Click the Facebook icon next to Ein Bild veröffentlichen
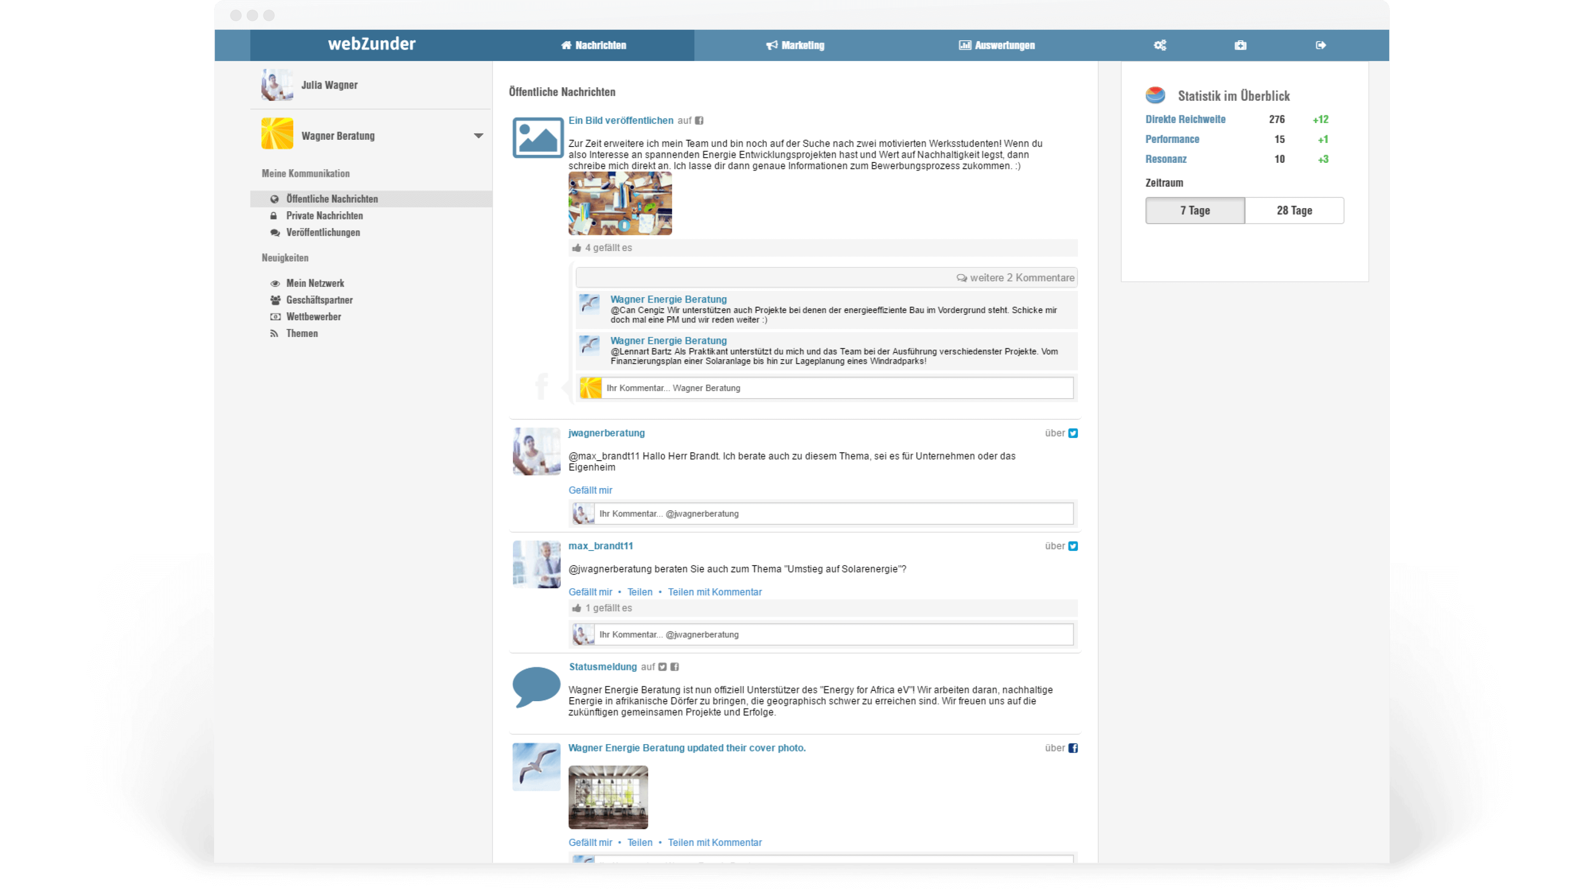 point(699,121)
